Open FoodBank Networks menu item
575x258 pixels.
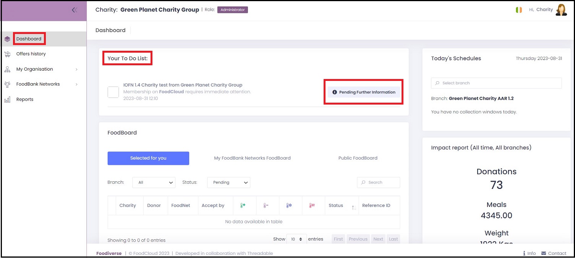(x=38, y=84)
